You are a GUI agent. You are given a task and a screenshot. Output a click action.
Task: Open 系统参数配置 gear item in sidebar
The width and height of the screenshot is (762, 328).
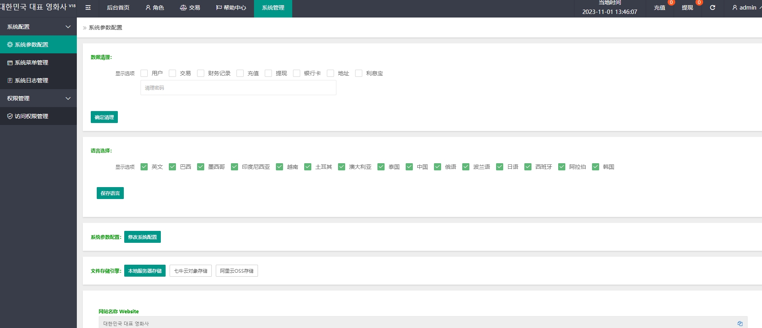[x=38, y=45]
